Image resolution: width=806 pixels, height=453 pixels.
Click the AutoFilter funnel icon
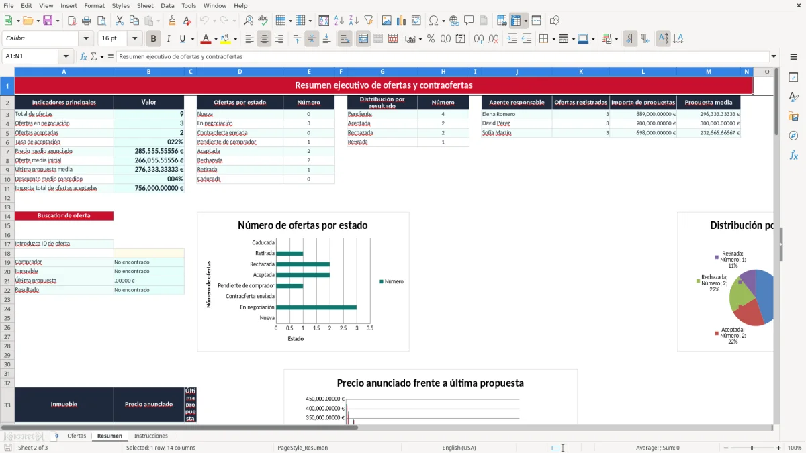(x=369, y=21)
